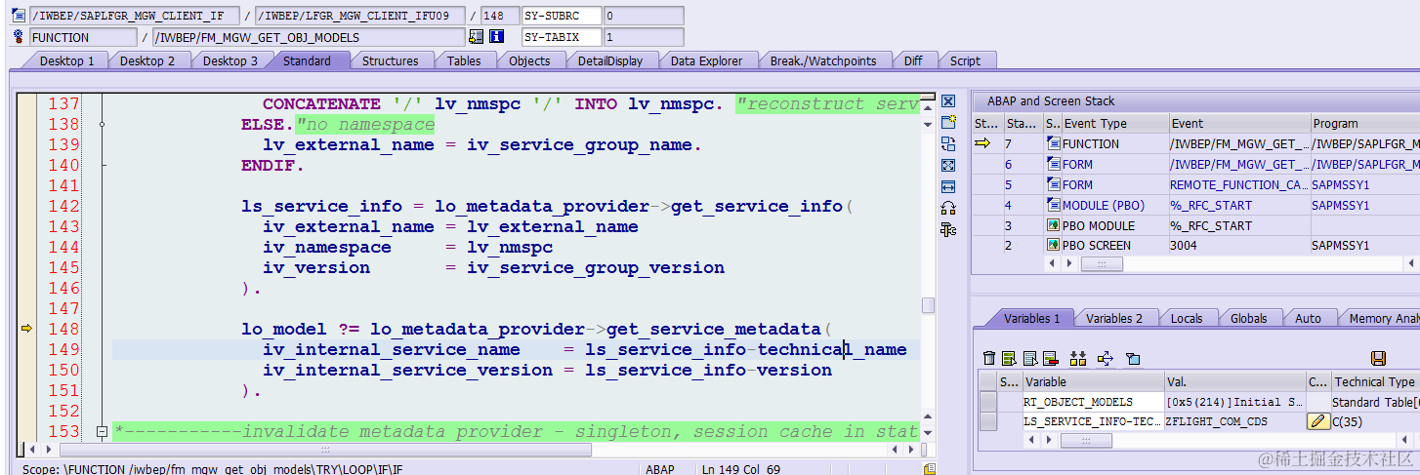
Task: Select the LS_SERVICE_INFO-TEC row selector button
Action: point(988,421)
